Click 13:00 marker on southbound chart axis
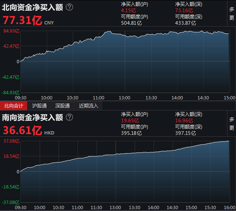The width and height of the screenshot is (236, 211). 115,208
